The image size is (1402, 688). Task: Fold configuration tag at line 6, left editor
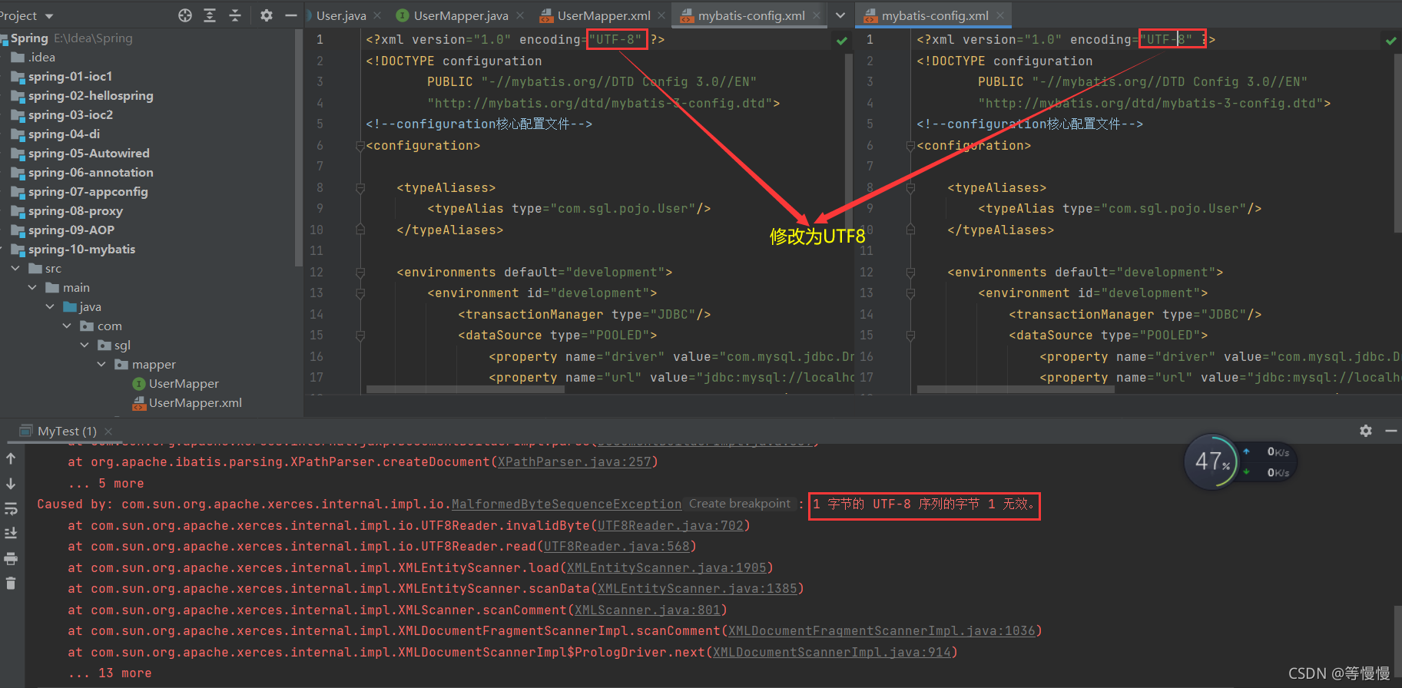(360, 145)
